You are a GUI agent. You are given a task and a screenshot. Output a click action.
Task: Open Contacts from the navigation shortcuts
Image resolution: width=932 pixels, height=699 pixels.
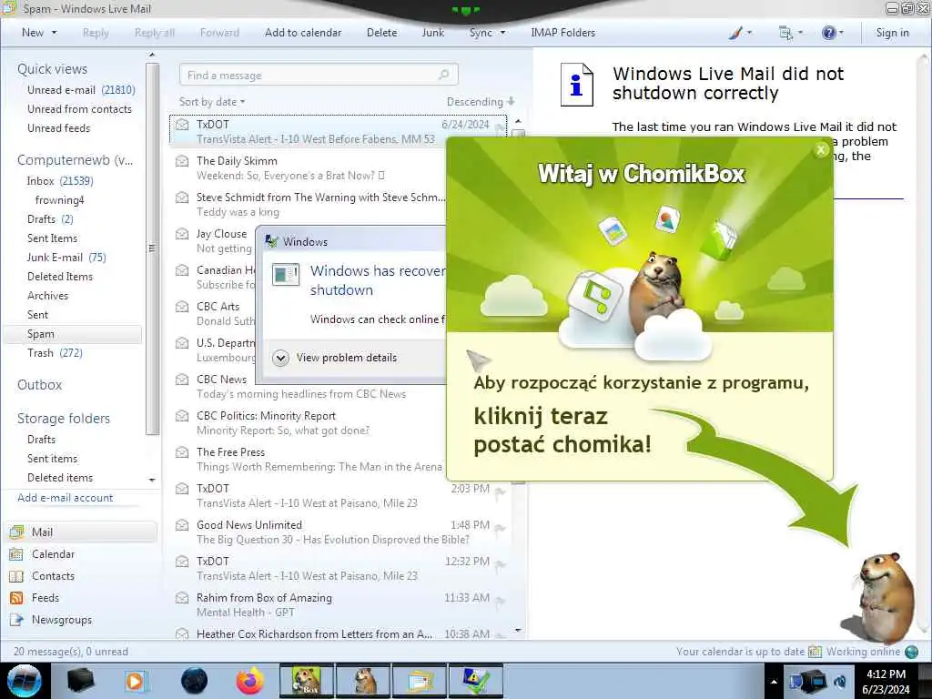(x=53, y=576)
